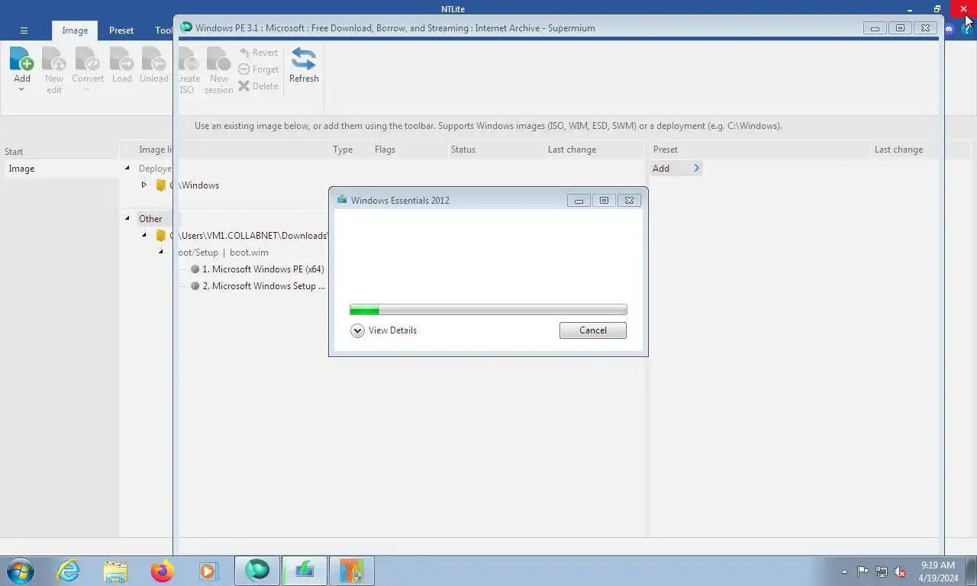Image resolution: width=977 pixels, height=586 pixels.
Task: Select the boot.wim row
Action: click(x=222, y=253)
